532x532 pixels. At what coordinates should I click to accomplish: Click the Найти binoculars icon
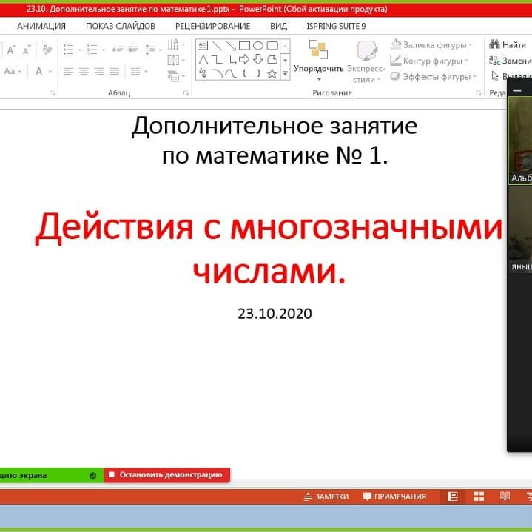[494, 44]
